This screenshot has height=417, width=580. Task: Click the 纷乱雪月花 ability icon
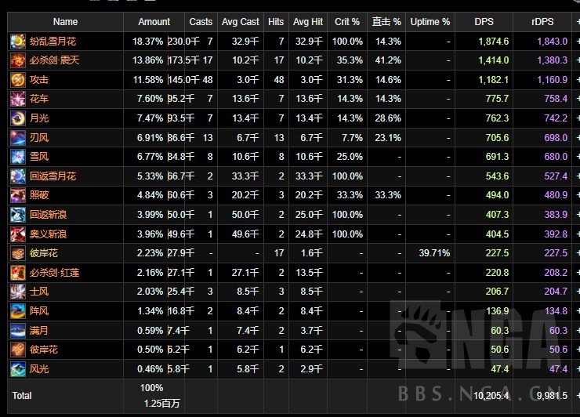[17, 41]
